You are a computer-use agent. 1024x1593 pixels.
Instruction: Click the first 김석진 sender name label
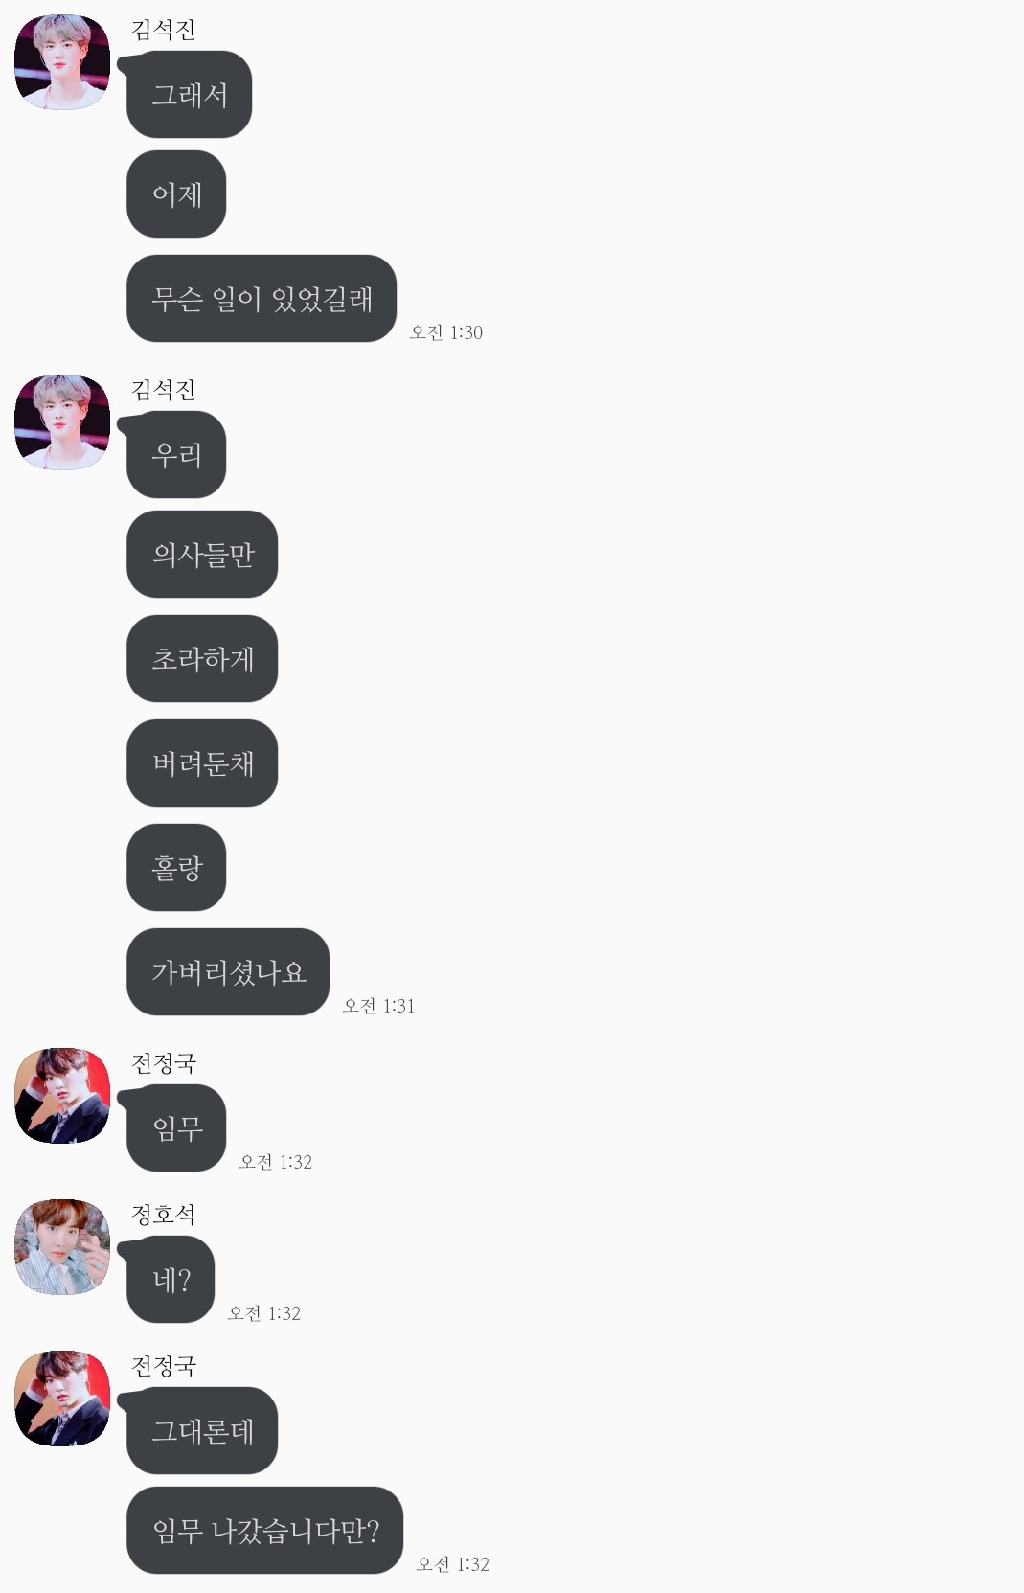pyautogui.click(x=164, y=30)
